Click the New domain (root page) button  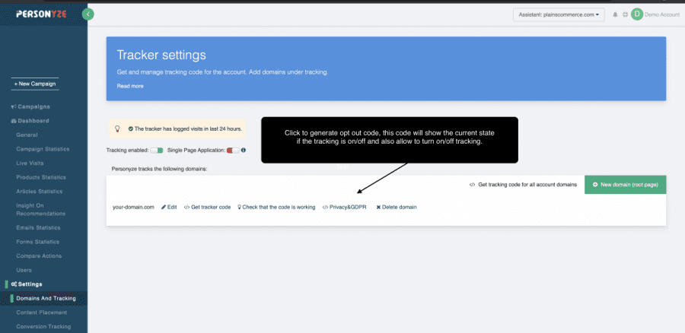click(626, 185)
